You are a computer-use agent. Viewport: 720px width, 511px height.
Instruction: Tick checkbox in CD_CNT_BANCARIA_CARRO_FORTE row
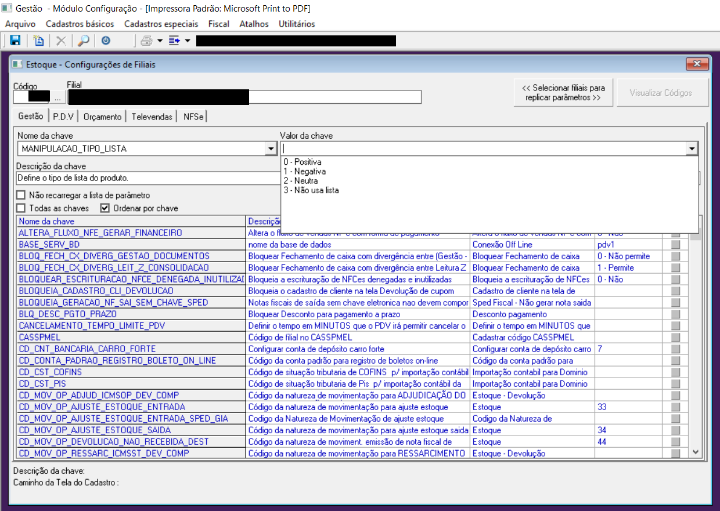coord(675,349)
